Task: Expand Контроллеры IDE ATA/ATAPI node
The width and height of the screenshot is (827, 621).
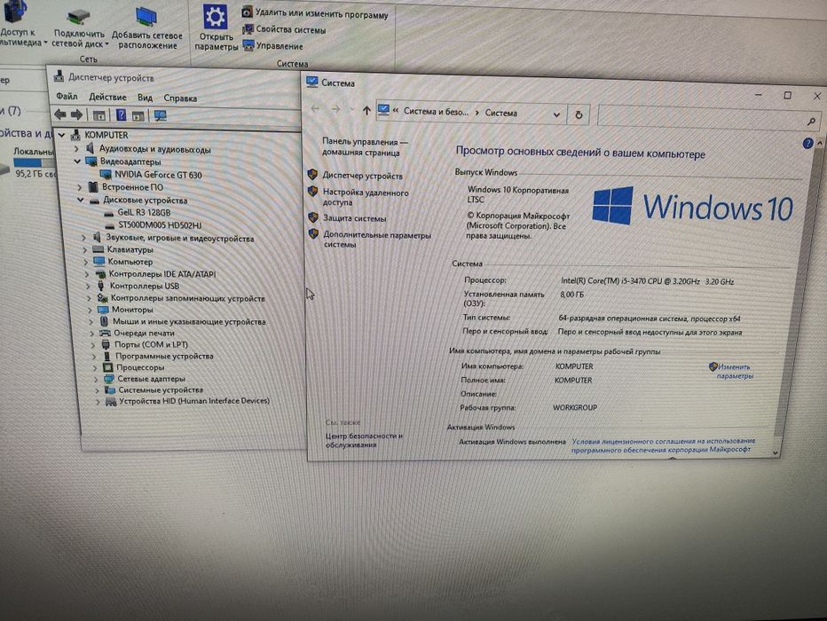Action: (87, 274)
